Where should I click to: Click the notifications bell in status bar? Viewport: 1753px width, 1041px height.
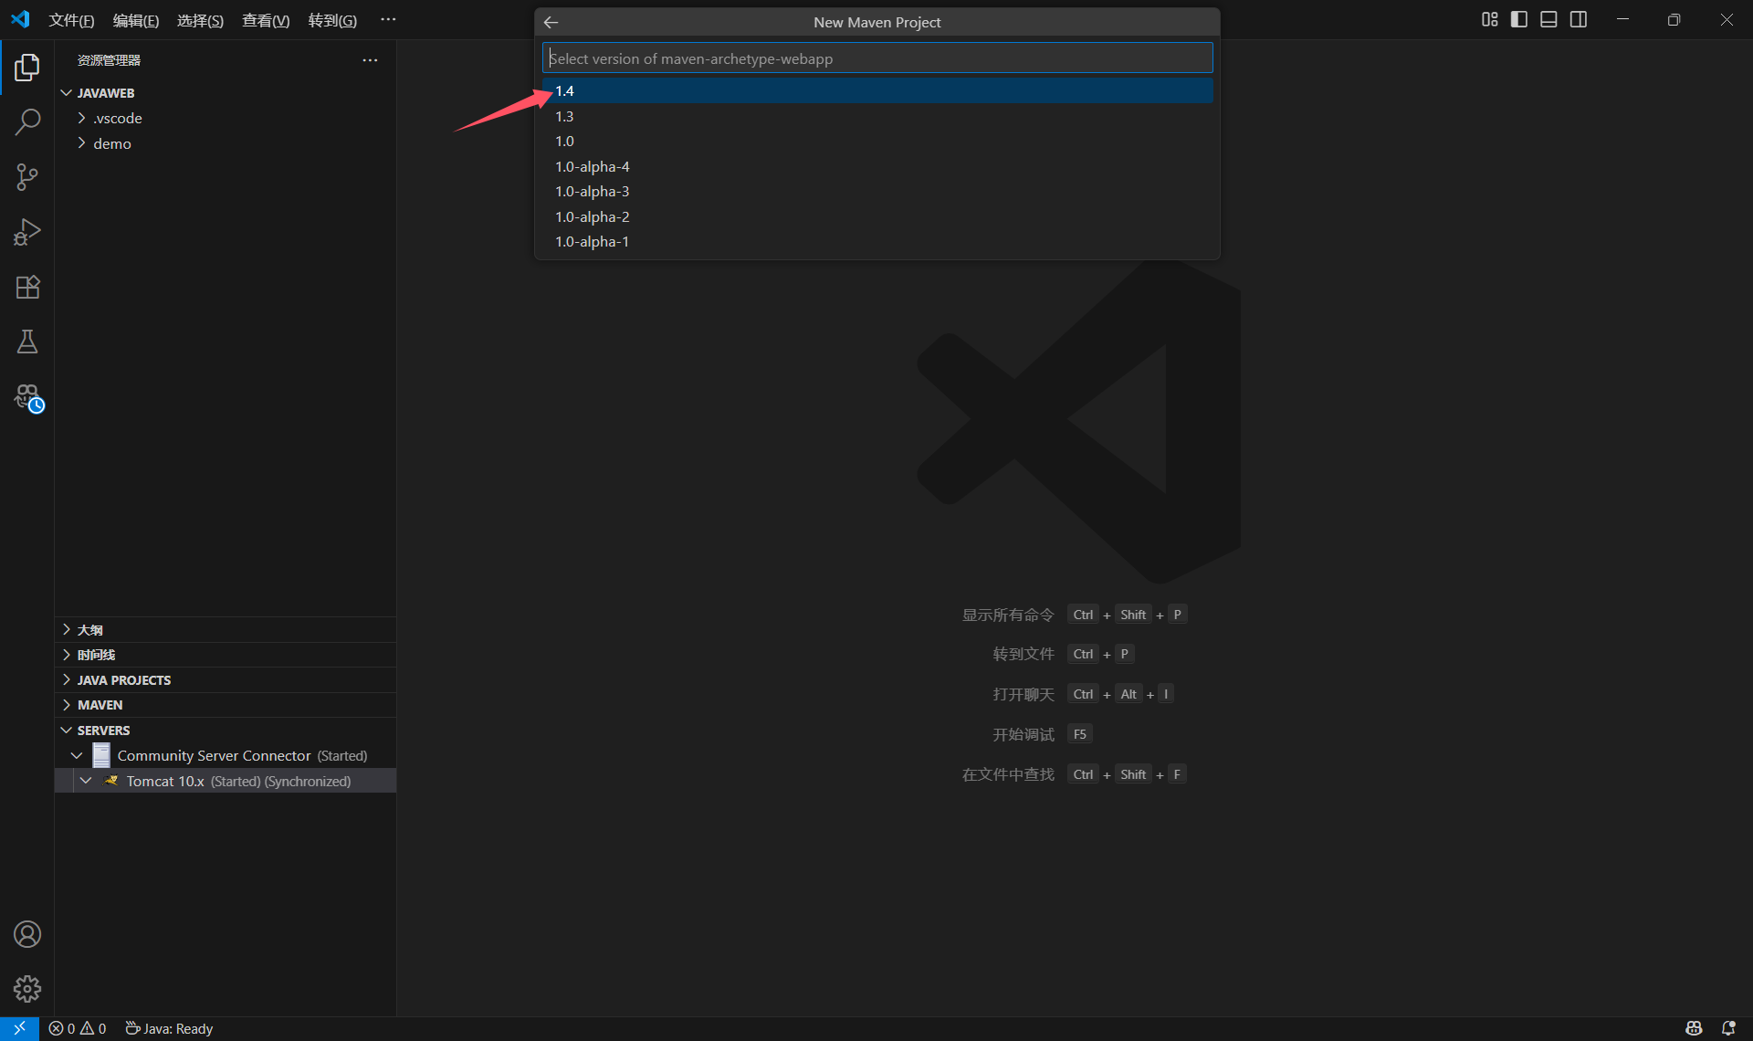[x=1728, y=1028]
